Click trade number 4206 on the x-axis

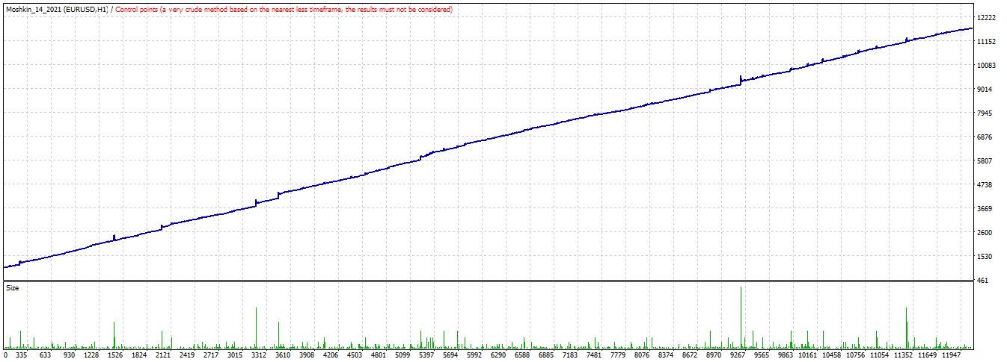click(x=331, y=356)
